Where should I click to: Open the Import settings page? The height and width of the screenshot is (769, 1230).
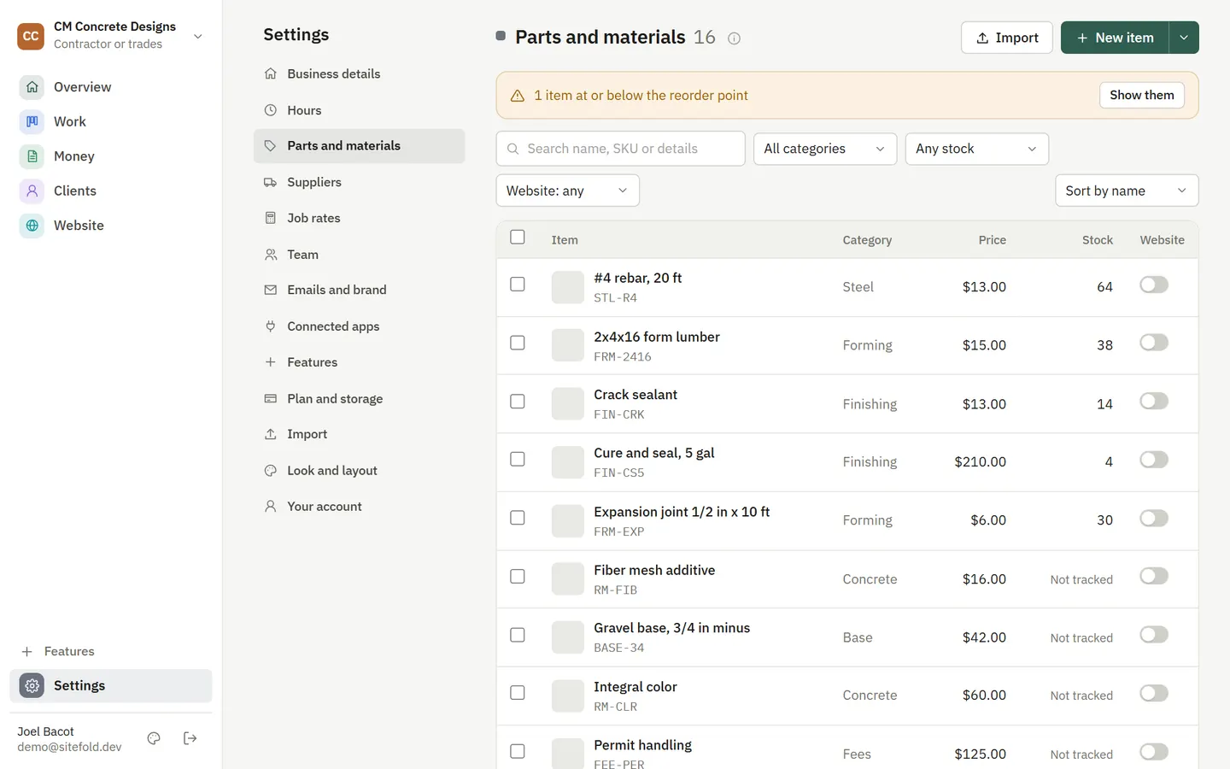359,434
